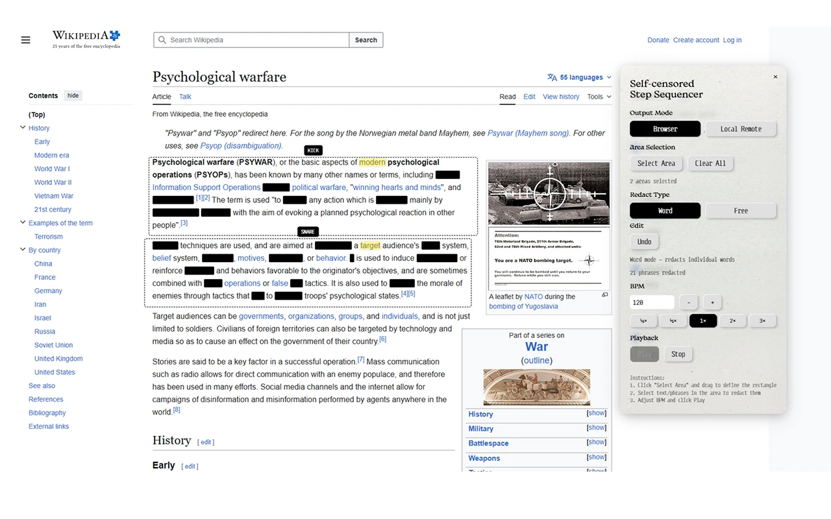Show the History row in War sidebar
831x519 pixels.
[597, 413]
